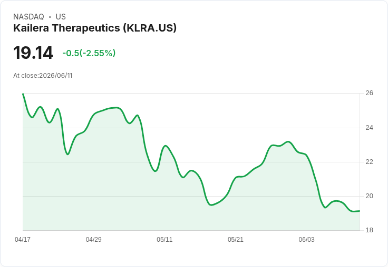388x267 pixels.
Task: Click the 22 price axis label
Action: click(370, 162)
